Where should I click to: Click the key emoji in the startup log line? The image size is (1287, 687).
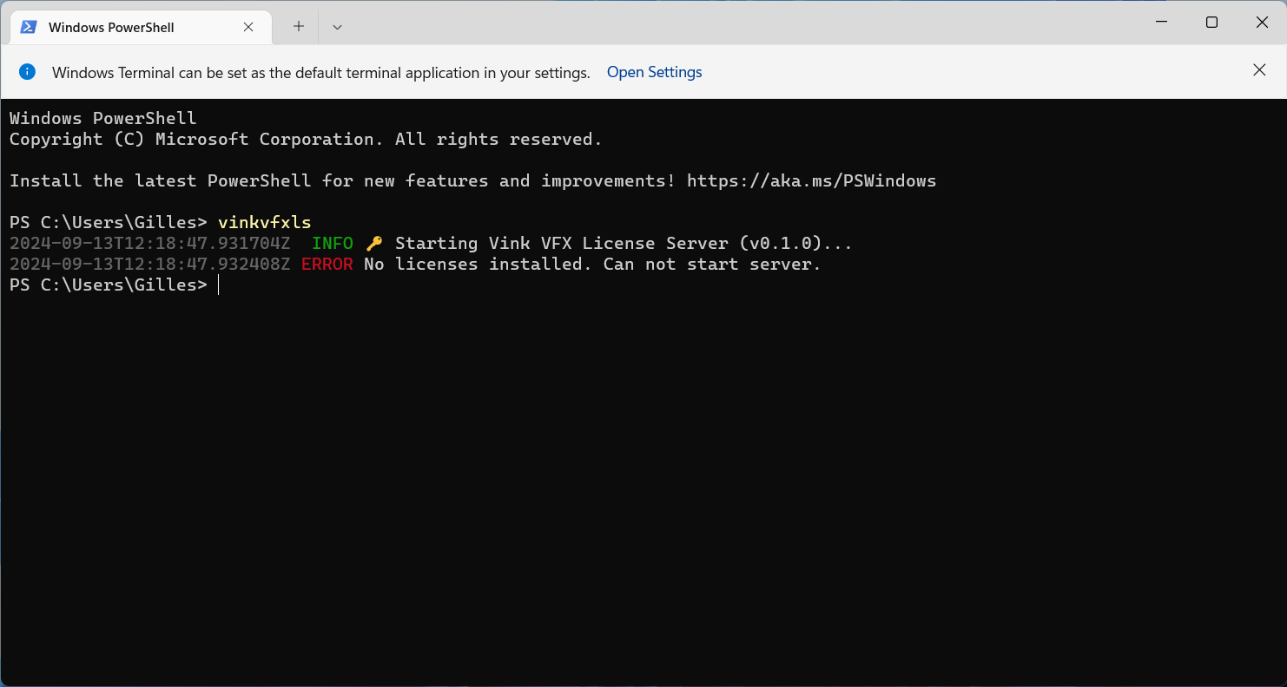click(x=373, y=243)
